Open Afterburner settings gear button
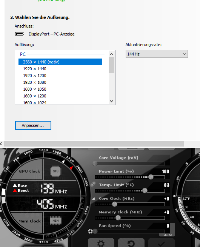This screenshot has width=200, height=247. pos(101,243)
